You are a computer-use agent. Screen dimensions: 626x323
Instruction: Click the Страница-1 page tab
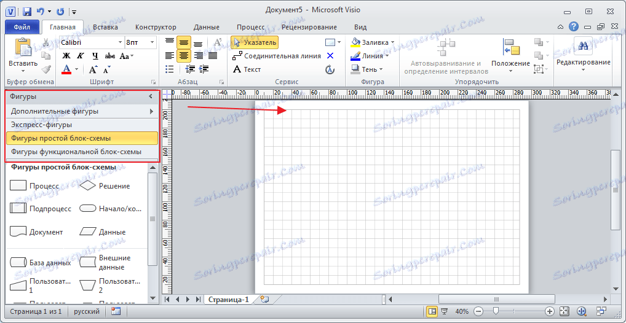click(228, 300)
